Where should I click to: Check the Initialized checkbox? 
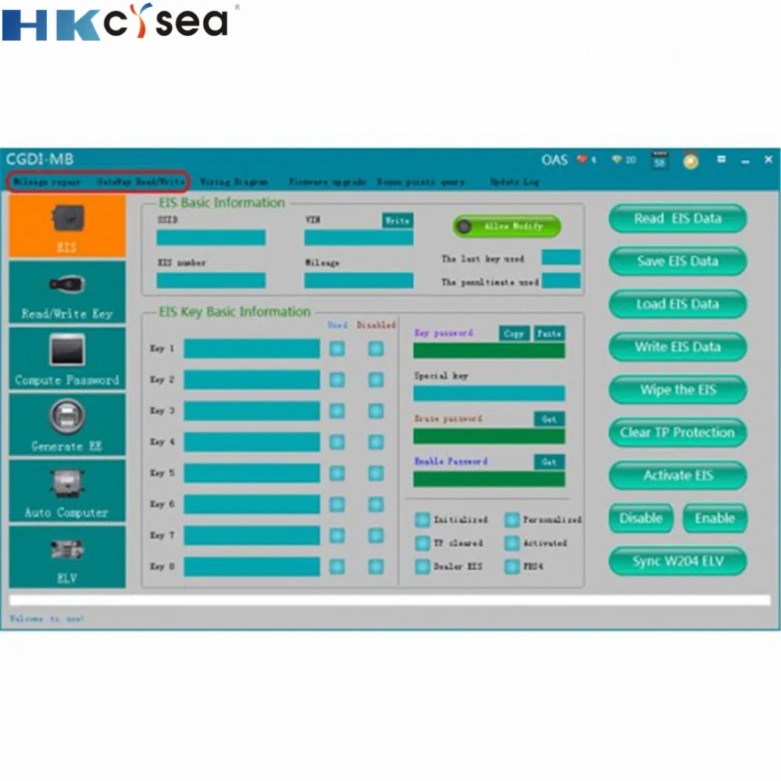(423, 520)
